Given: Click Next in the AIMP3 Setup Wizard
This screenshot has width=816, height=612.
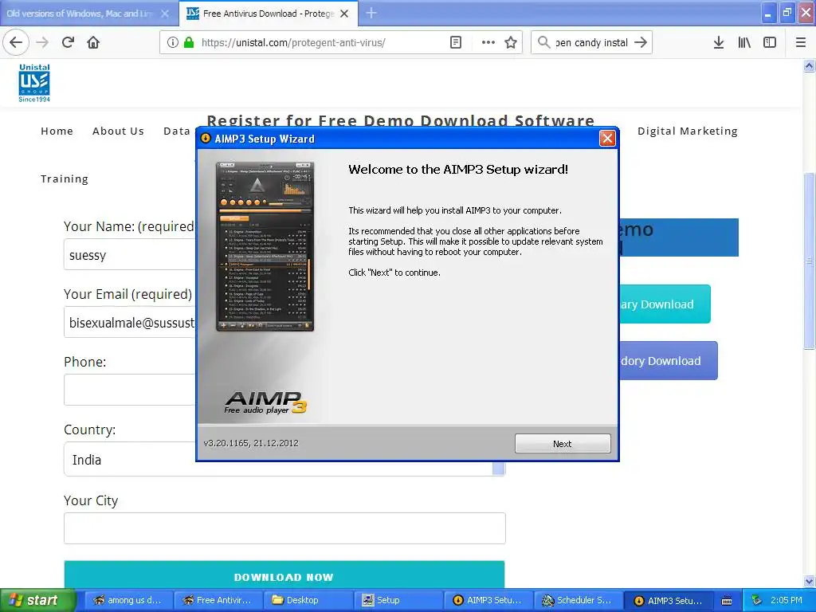Looking at the screenshot, I should pos(563,443).
